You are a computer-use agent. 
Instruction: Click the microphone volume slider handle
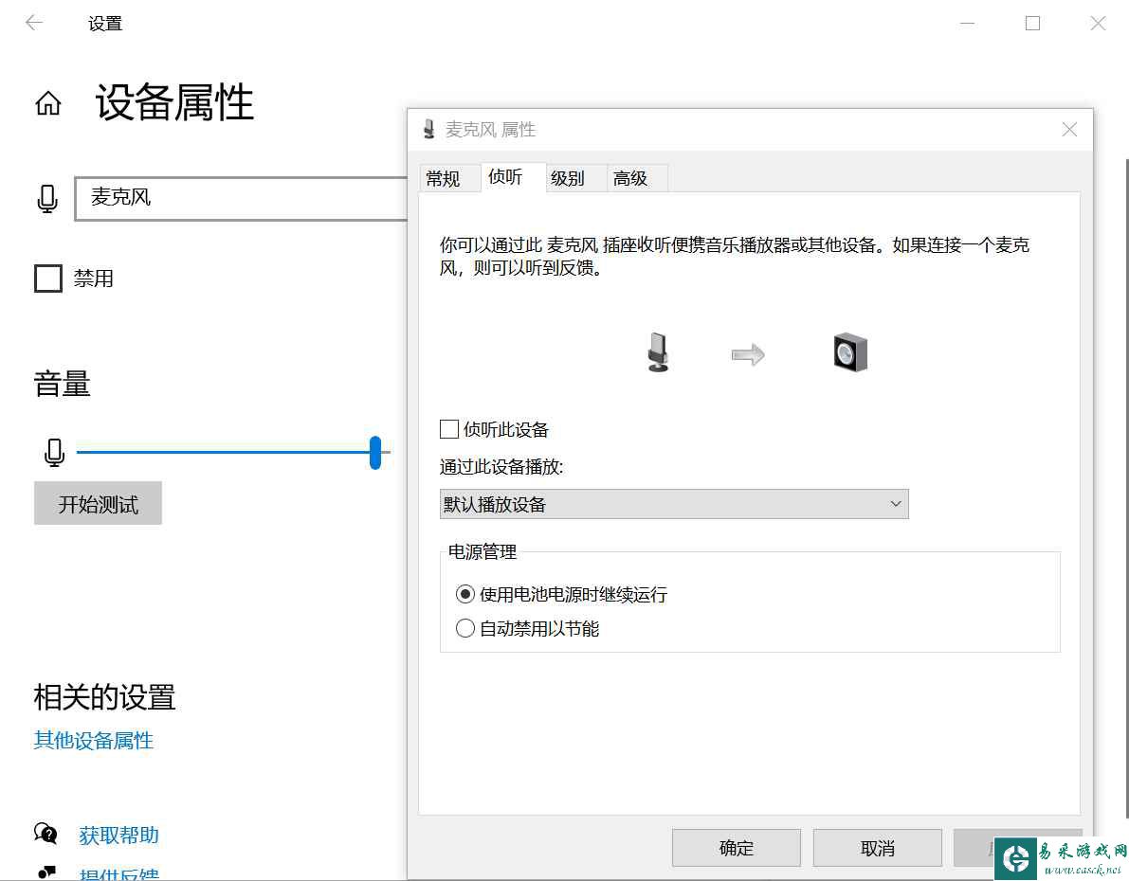coord(375,453)
